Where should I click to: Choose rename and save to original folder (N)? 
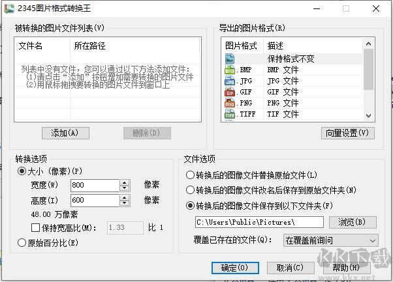pos(190,190)
